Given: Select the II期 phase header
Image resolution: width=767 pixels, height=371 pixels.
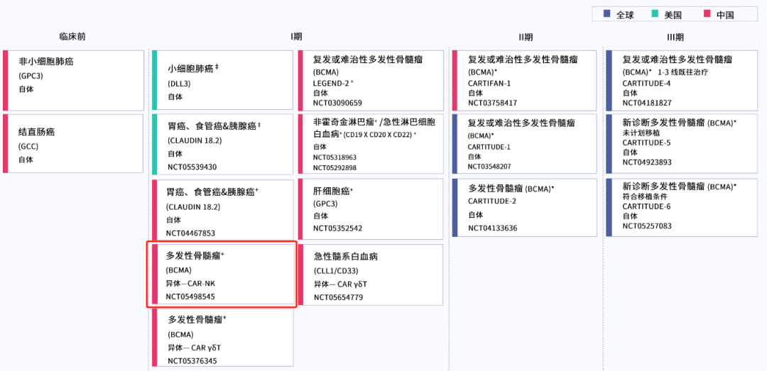Looking at the screenshot, I should [526, 37].
